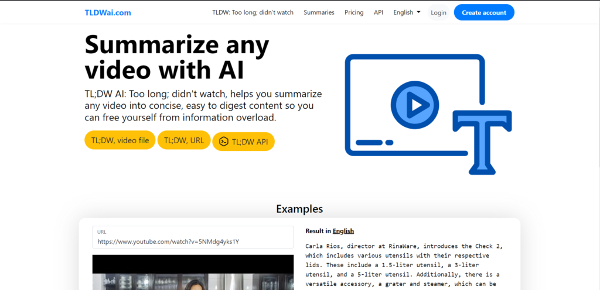Expand the English language dropdown
Viewport: 600px width, 290px height.
click(407, 12)
